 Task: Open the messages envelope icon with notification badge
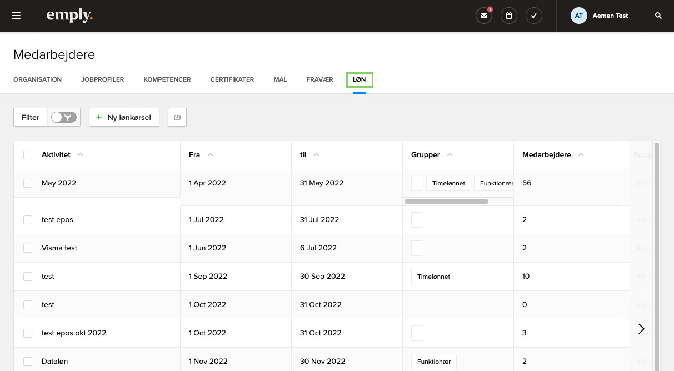coord(483,16)
